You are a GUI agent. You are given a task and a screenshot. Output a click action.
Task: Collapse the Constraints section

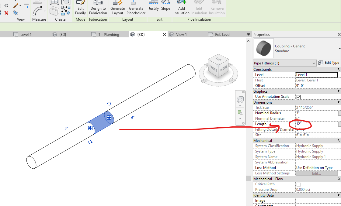click(x=339, y=70)
